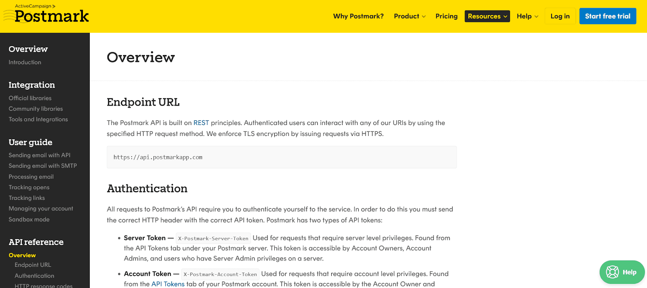Open Community libraries sidebar link
Viewport: 647px width, 288px height.
(x=36, y=109)
